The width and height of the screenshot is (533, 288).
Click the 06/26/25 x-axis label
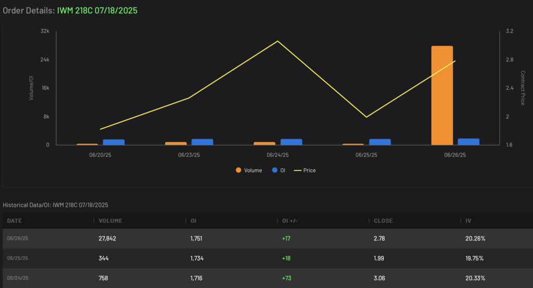[455, 155]
